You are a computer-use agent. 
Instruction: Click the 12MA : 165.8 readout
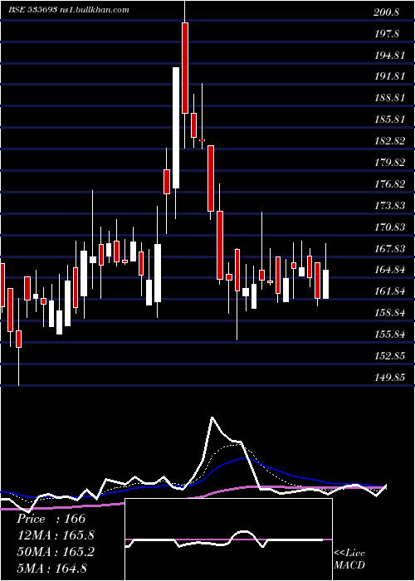[x=56, y=535]
